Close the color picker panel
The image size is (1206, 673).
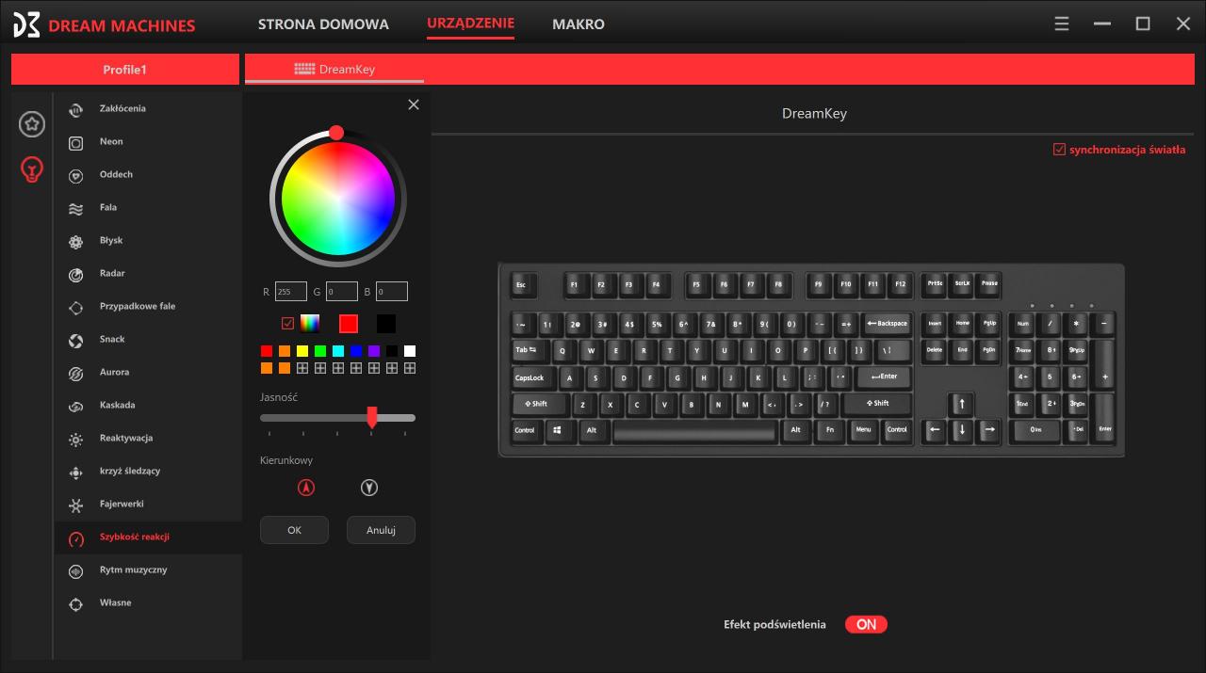[414, 104]
